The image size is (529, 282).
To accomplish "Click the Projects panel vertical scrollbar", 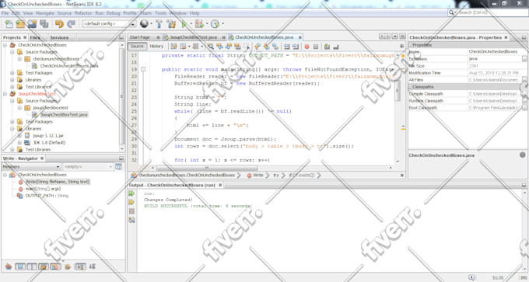I will coord(122,96).
